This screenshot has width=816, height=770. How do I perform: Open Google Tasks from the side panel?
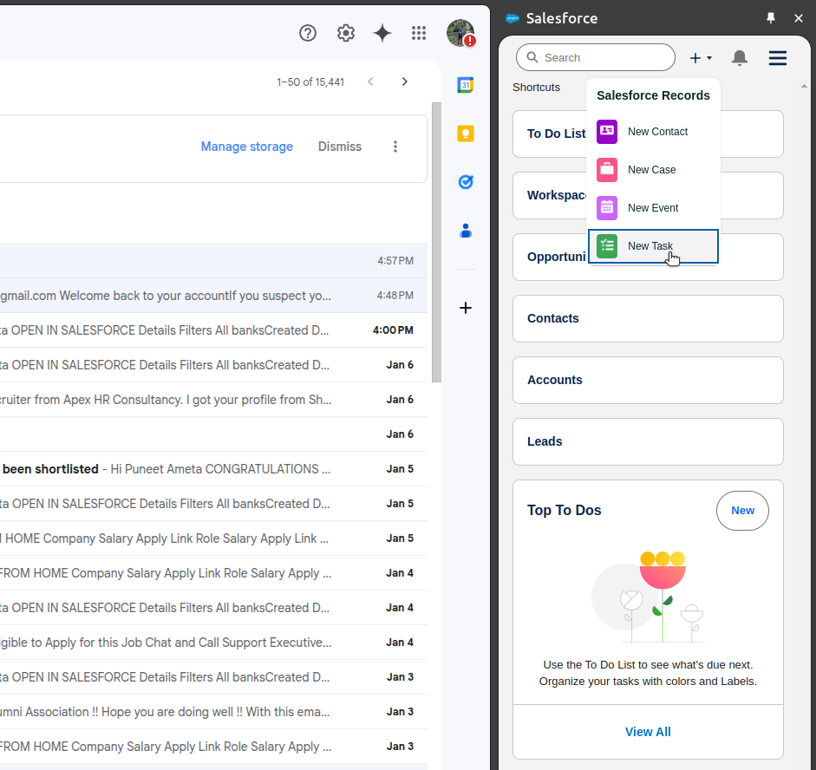[466, 182]
